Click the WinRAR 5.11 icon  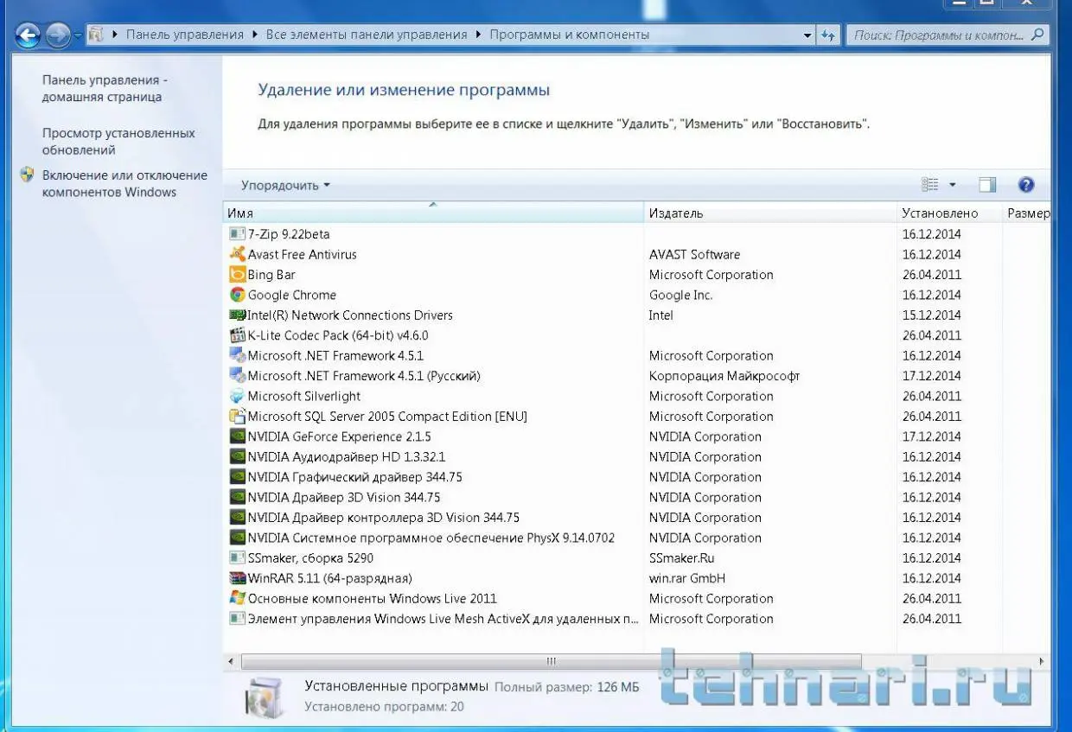click(237, 578)
